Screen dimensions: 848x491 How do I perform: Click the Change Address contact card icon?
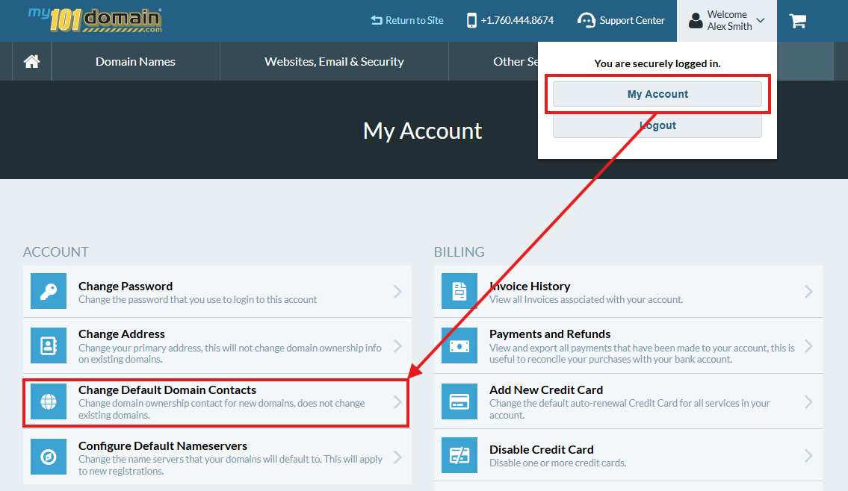click(x=48, y=345)
